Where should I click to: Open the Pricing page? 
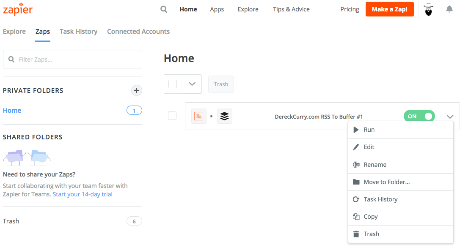pos(350,9)
